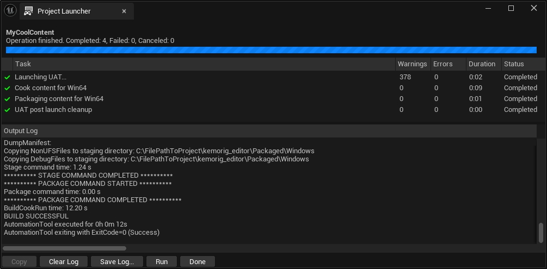Sort by the Warnings column header

(412, 64)
